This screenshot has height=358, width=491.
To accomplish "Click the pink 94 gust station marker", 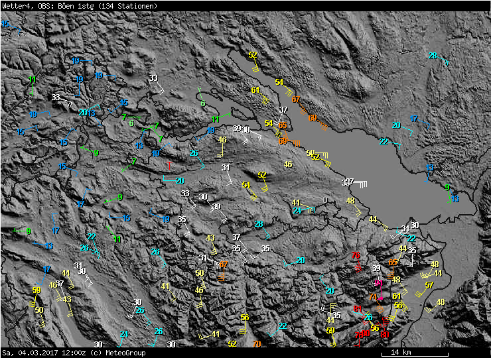I will pyautogui.click(x=378, y=283).
